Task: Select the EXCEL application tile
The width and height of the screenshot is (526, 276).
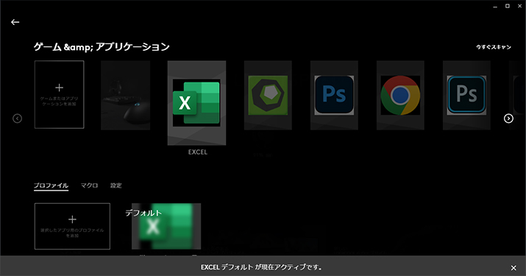Action: pyautogui.click(x=196, y=103)
